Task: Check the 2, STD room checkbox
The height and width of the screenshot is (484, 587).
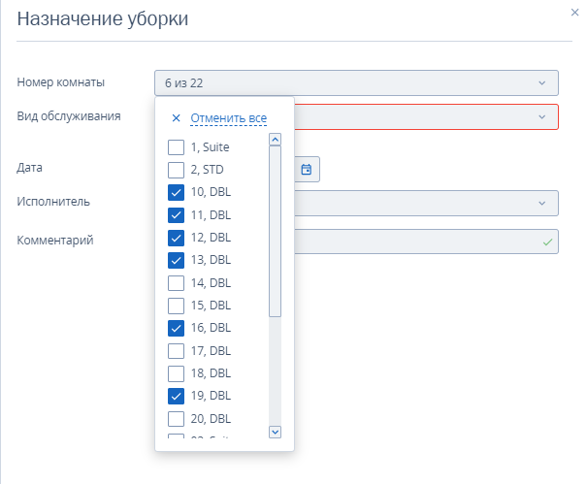Action: [x=176, y=170]
